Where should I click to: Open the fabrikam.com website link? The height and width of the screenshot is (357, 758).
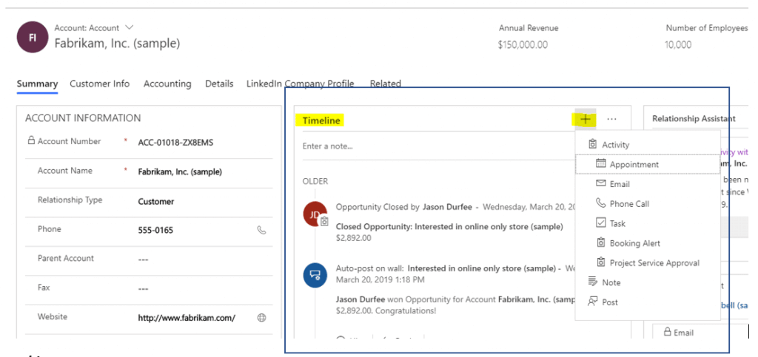click(187, 318)
